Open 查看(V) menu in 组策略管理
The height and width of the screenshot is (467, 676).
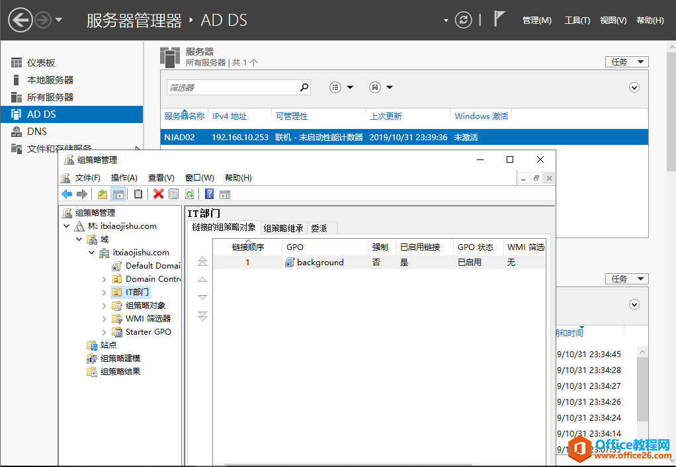[x=161, y=178]
